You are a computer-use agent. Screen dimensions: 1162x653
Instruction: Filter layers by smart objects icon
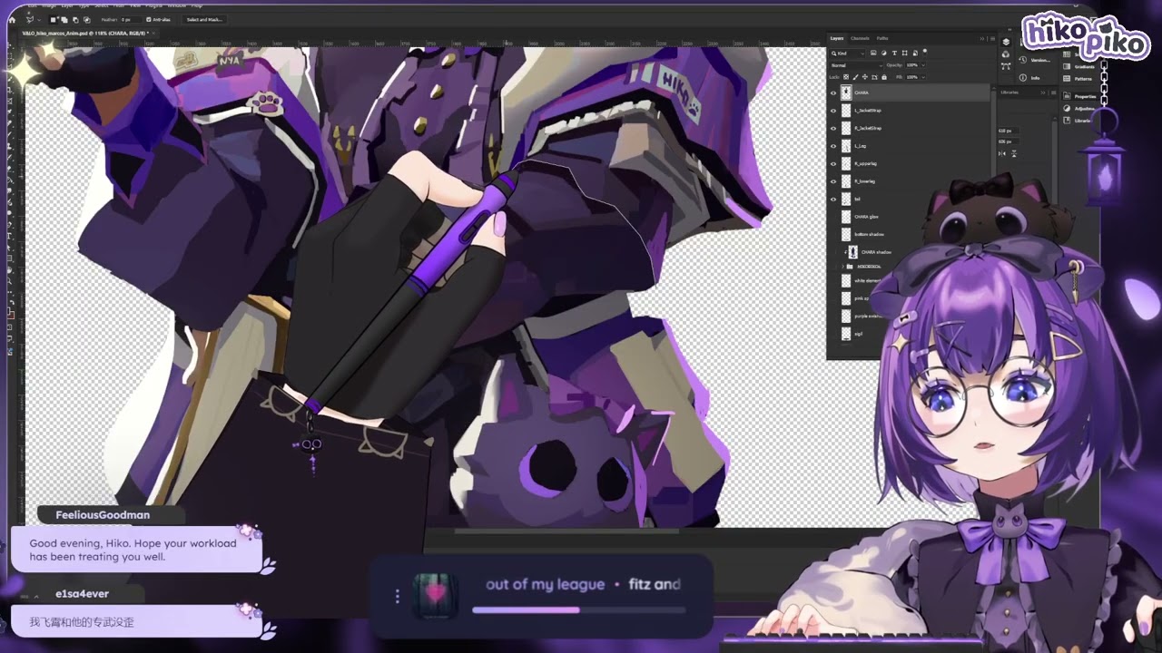coord(915,53)
